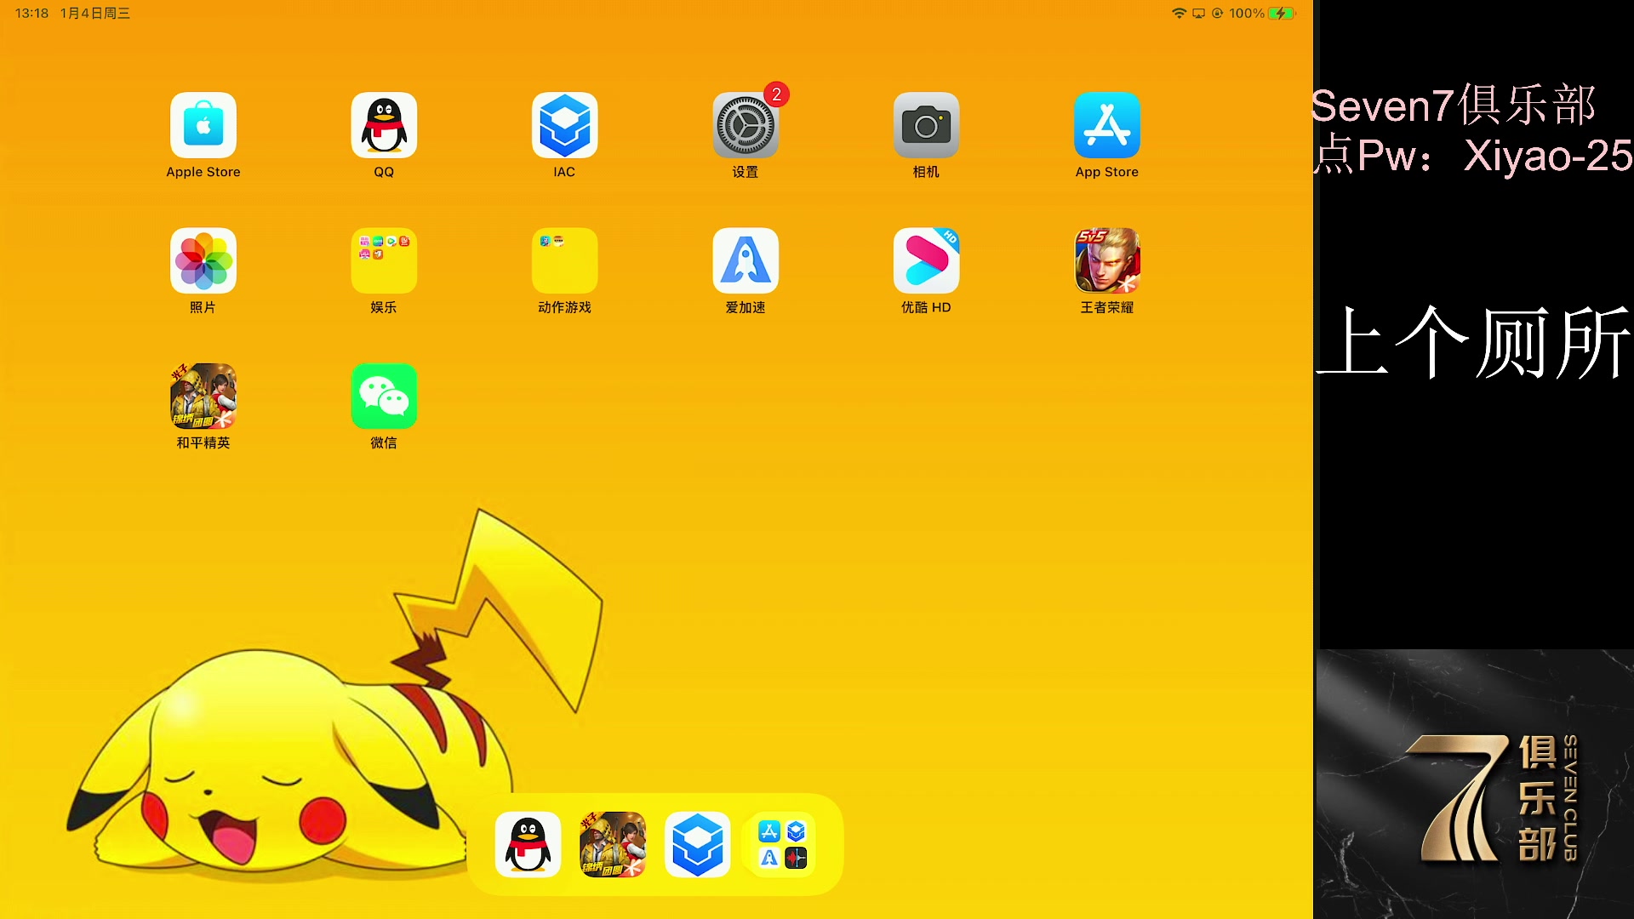Open Settings with the red badge
Image resolution: width=1634 pixels, height=919 pixels.
(x=746, y=125)
